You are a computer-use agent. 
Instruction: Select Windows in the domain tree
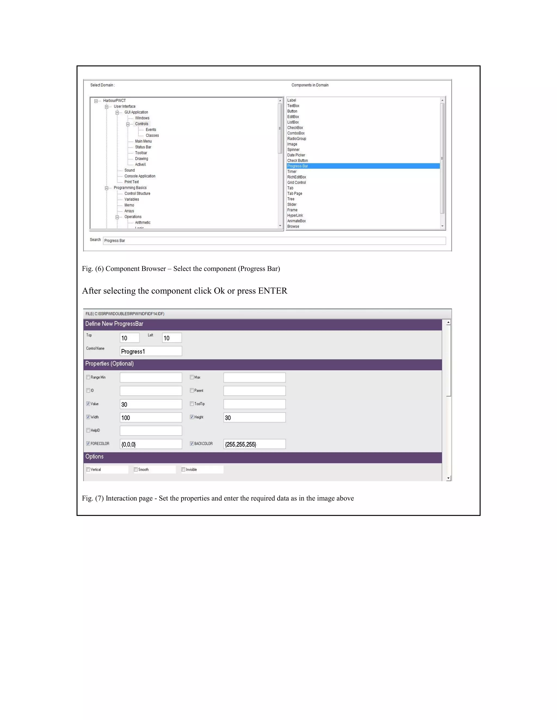142,118
